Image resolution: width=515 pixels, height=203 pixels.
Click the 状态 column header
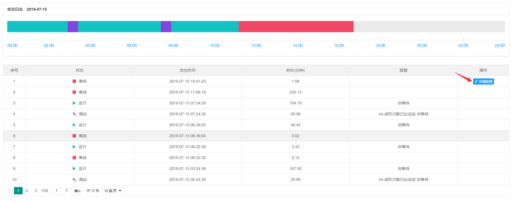point(79,70)
